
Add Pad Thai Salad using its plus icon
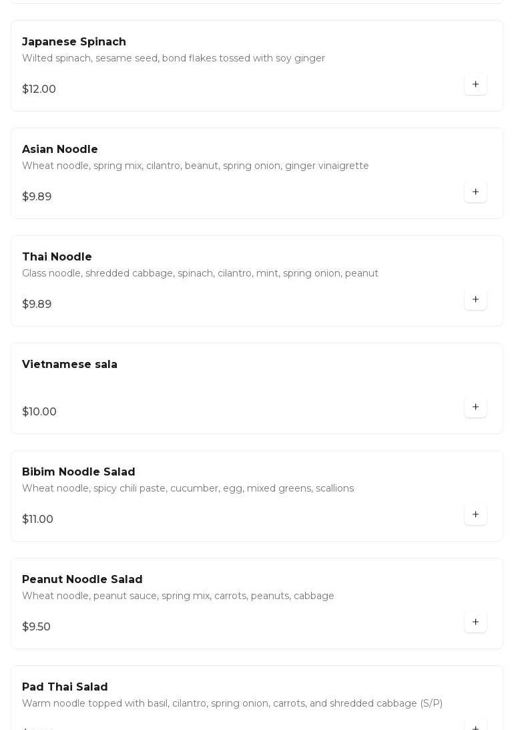pyautogui.click(x=475, y=726)
